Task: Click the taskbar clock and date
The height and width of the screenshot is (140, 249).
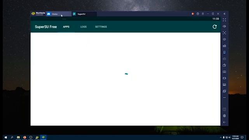Action: coord(235,137)
